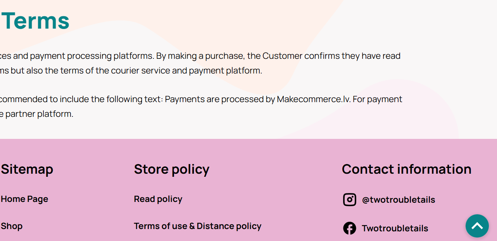This screenshot has height=241, width=497.
Task: Click the teal scroll-to-top arrow button
Action: tap(477, 226)
